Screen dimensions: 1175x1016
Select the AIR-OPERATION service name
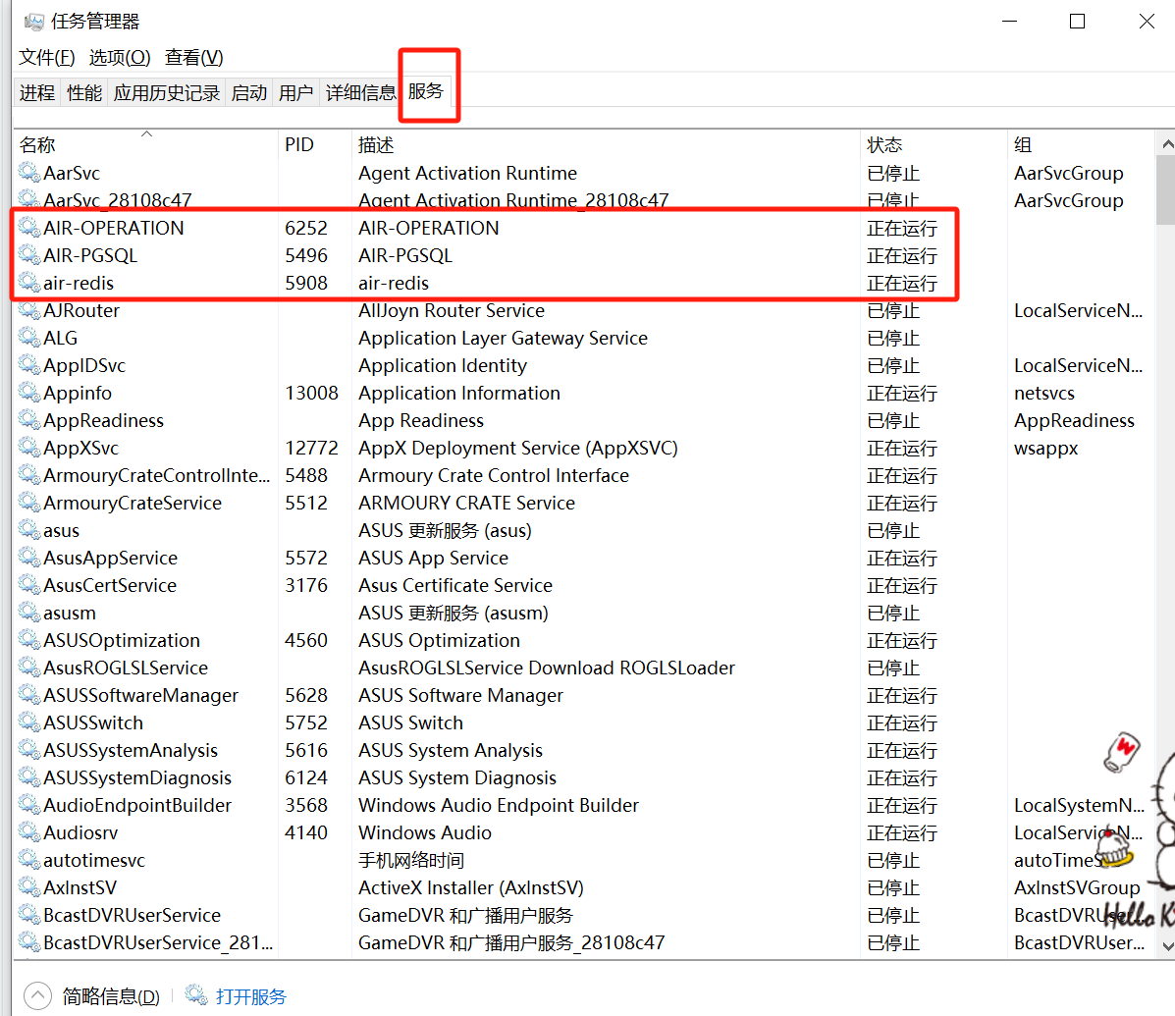point(113,229)
